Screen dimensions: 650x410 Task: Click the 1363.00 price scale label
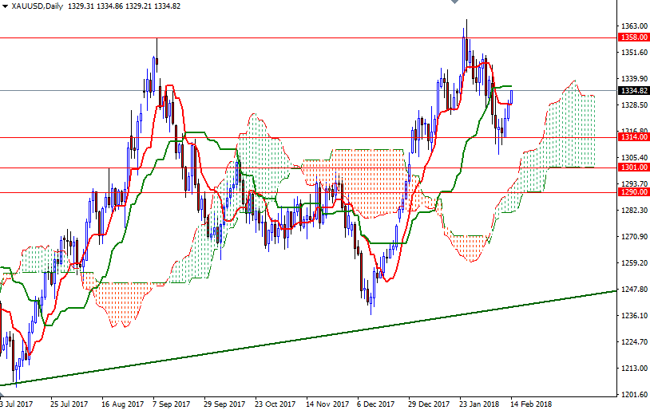coord(634,26)
